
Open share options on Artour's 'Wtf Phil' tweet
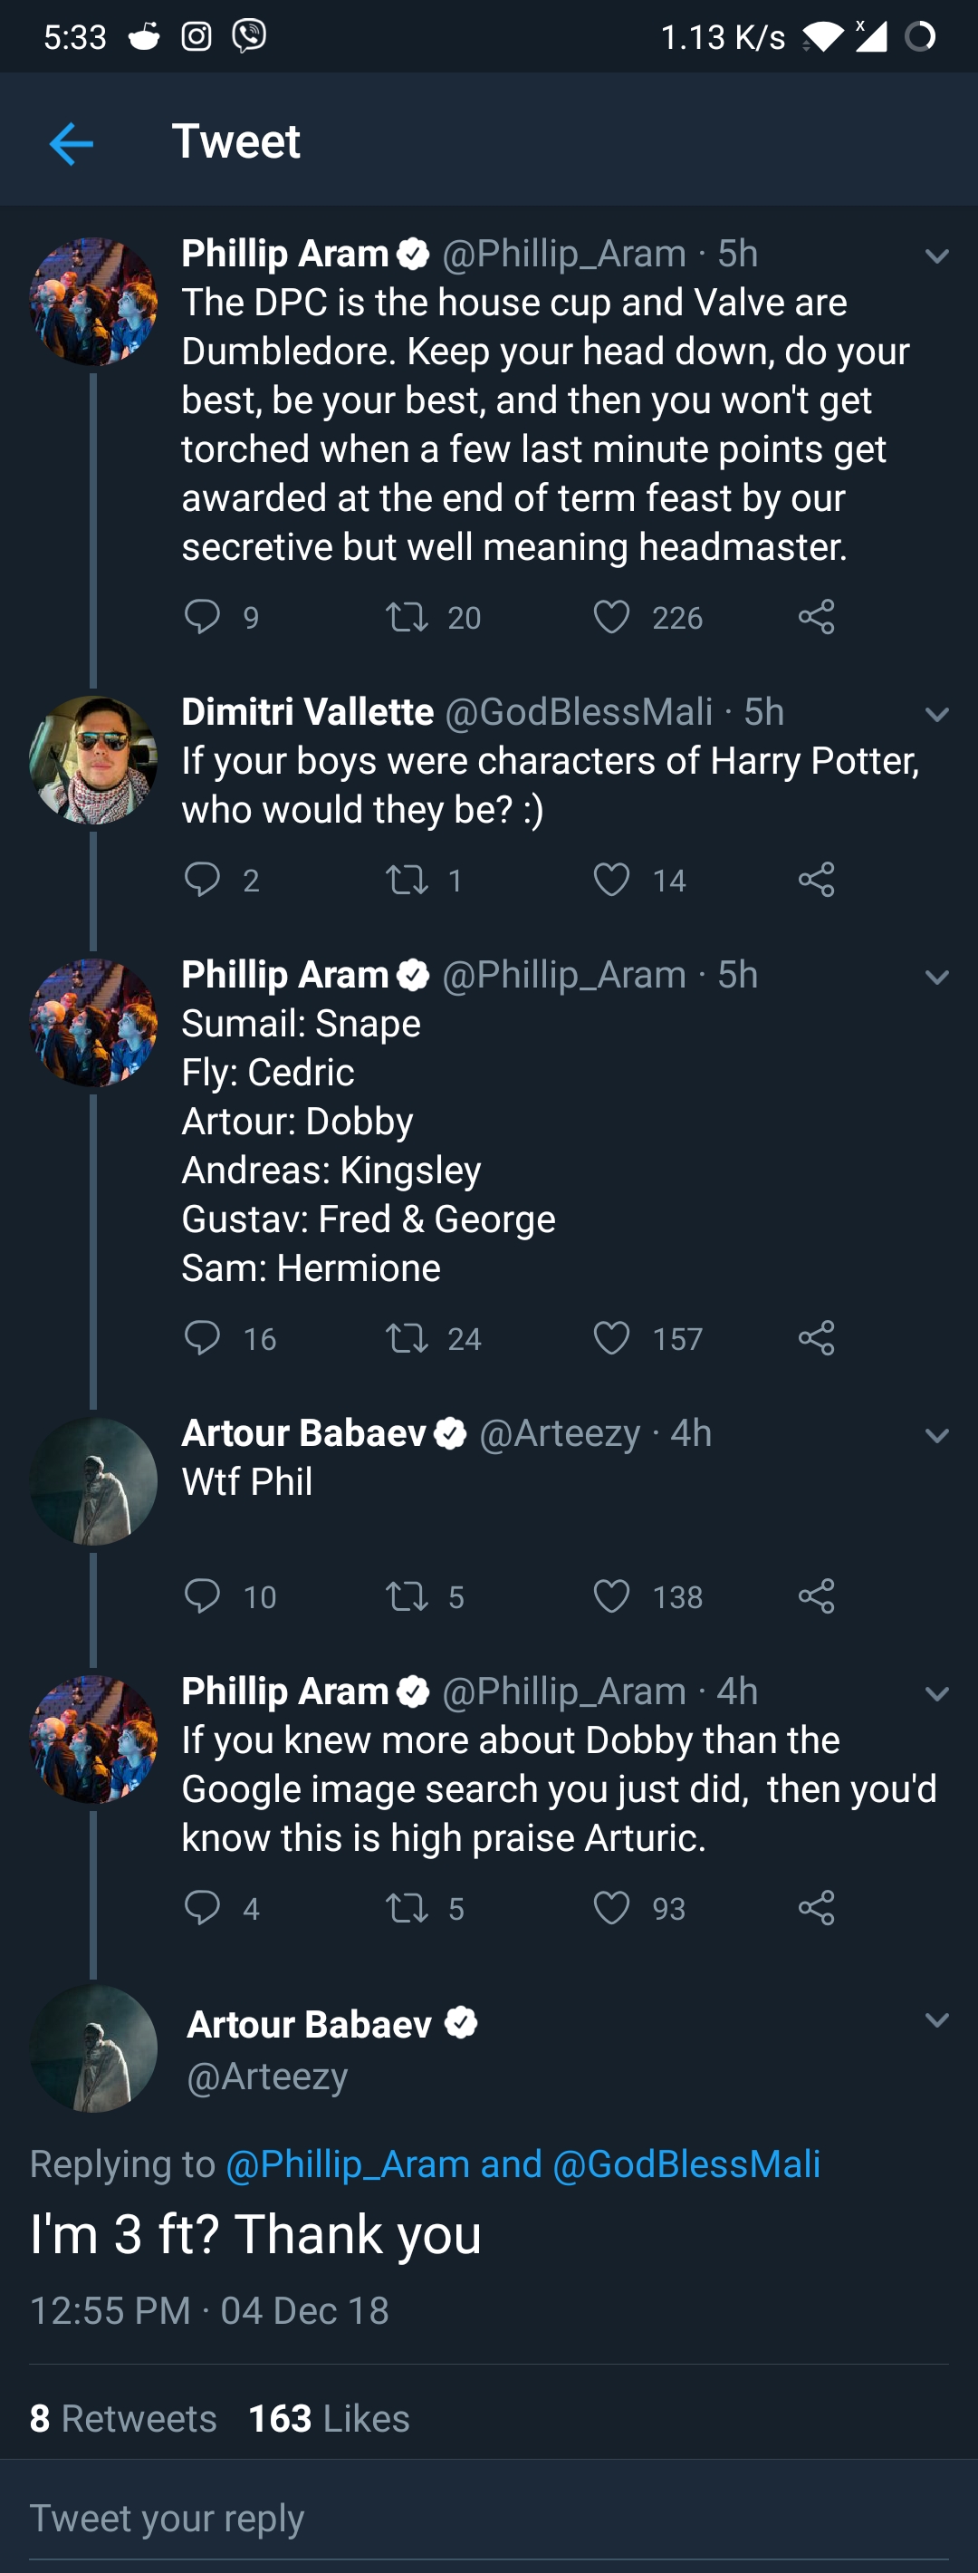pos(818,1596)
